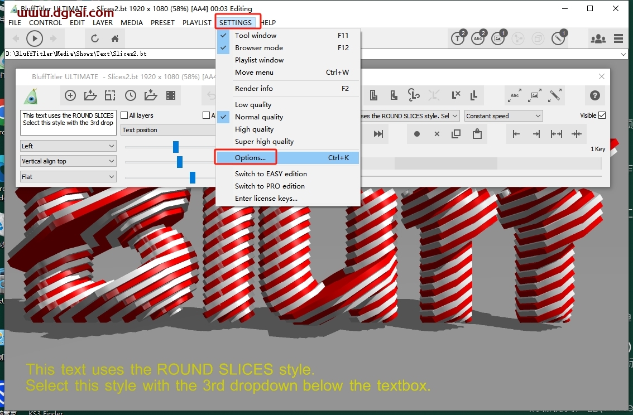The height and width of the screenshot is (415, 633).
Task: Click the picture resize arrows icon
Action: point(535,95)
